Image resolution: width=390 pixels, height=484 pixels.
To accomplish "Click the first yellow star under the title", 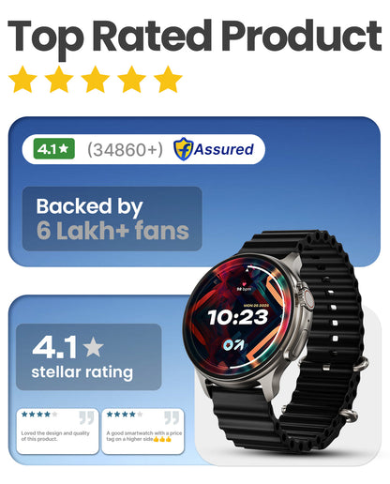I will (x=22, y=80).
